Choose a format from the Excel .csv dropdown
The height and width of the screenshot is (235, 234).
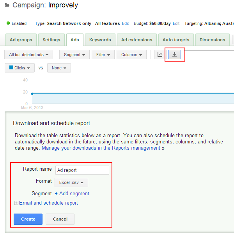71,182
